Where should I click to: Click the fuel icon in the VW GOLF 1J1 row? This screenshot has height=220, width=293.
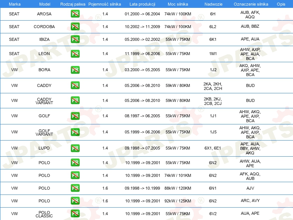click(75, 116)
